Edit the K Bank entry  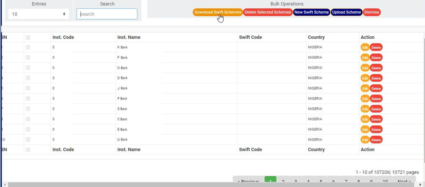click(365, 47)
